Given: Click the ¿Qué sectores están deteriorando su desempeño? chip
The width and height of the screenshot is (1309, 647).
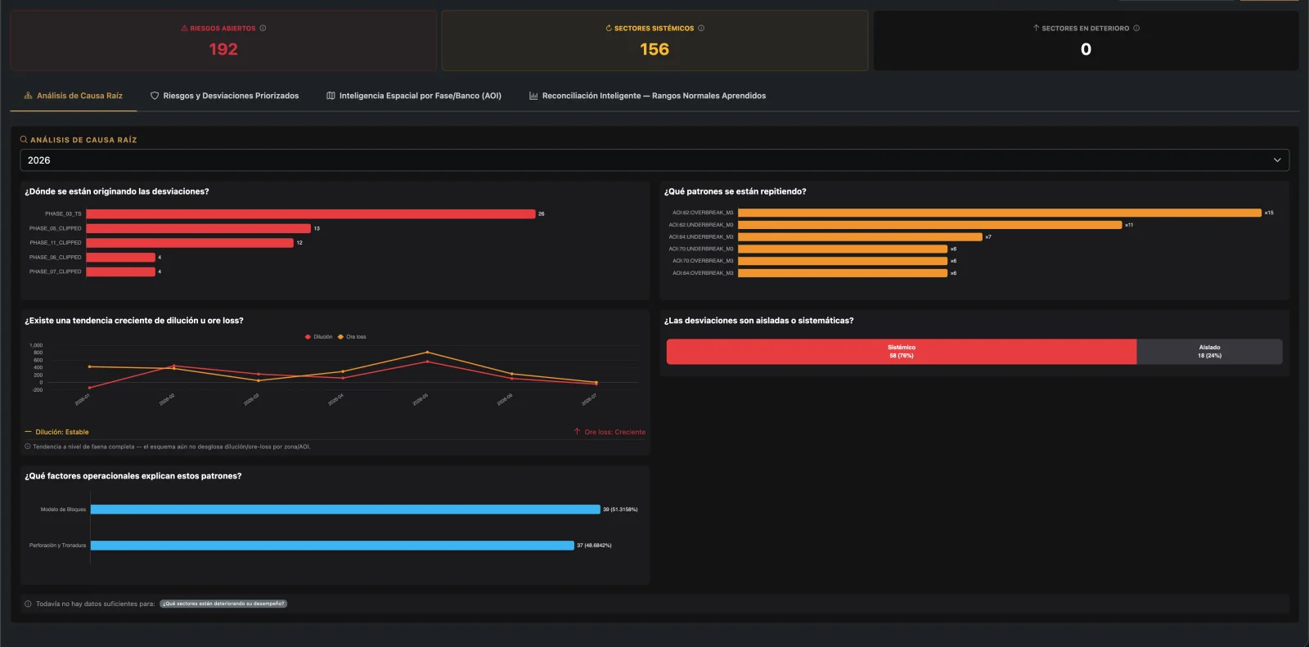Looking at the screenshot, I should [223, 604].
